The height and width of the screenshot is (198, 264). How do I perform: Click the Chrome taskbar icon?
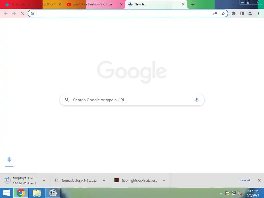[21, 193]
